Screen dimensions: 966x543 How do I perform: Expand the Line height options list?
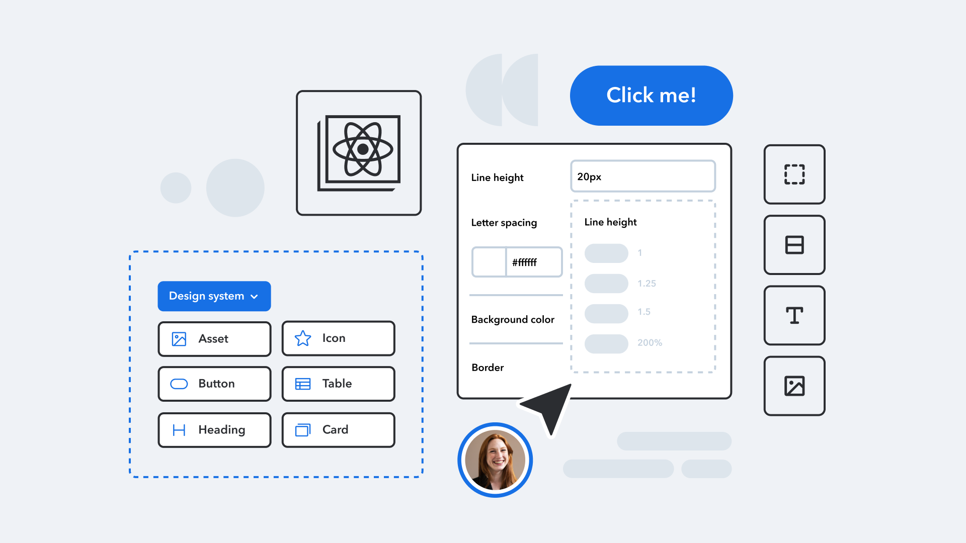pyautogui.click(x=641, y=176)
